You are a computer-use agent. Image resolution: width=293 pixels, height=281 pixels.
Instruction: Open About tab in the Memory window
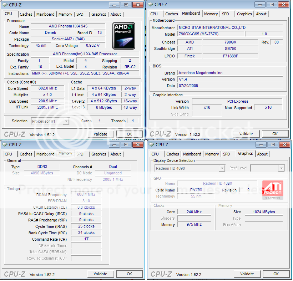pyautogui.click(x=116, y=154)
